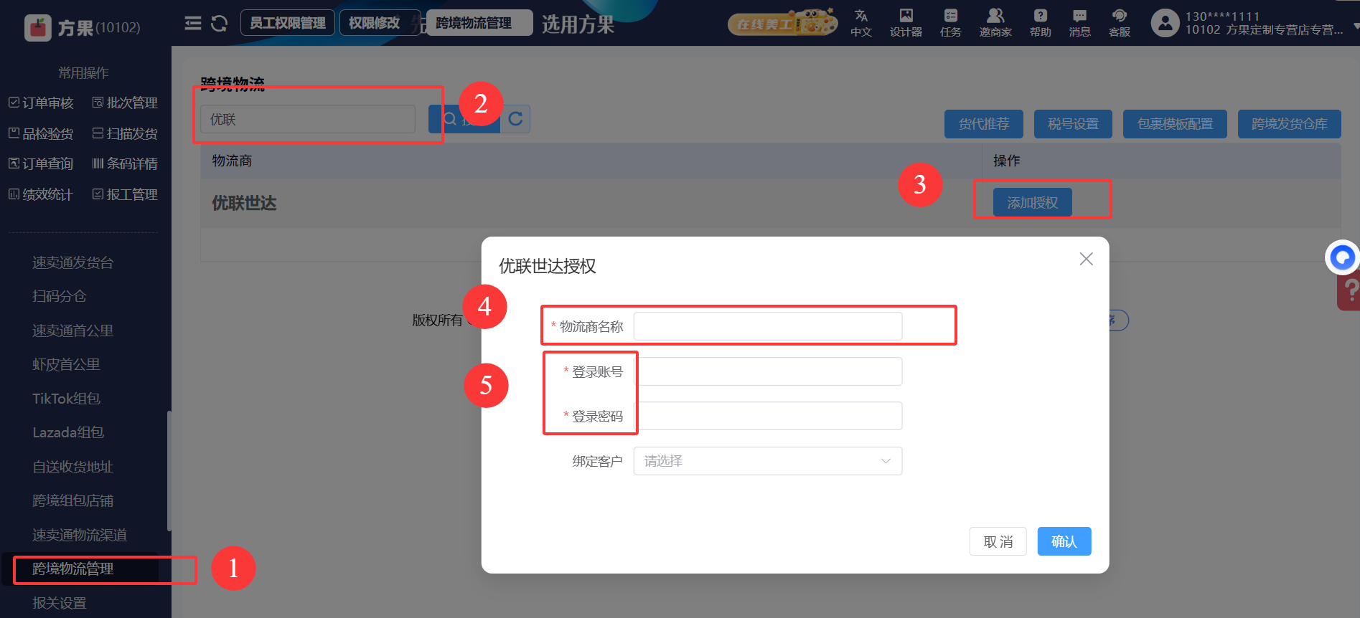Screen dimensions: 1360x618
Task: Open 扫描发货 quick action
Action: coord(125,134)
